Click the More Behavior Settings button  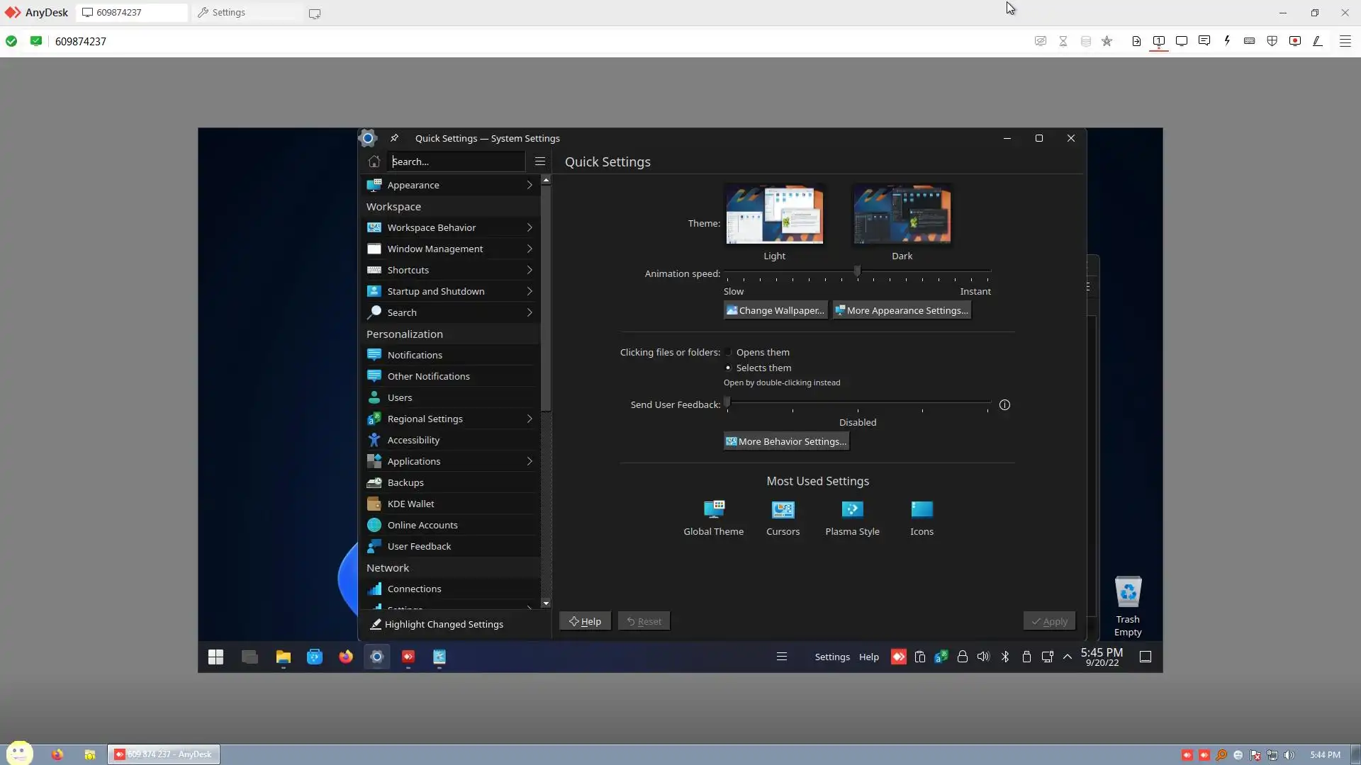tap(785, 441)
